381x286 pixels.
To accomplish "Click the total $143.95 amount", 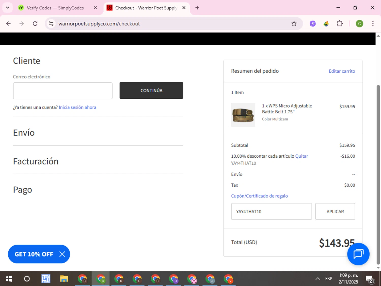I will coord(337,243).
